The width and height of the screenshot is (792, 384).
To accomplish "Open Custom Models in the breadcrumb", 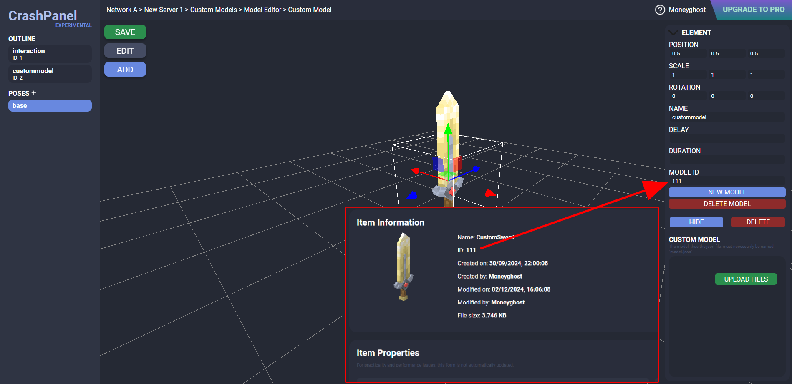I will [x=213, y=10].
